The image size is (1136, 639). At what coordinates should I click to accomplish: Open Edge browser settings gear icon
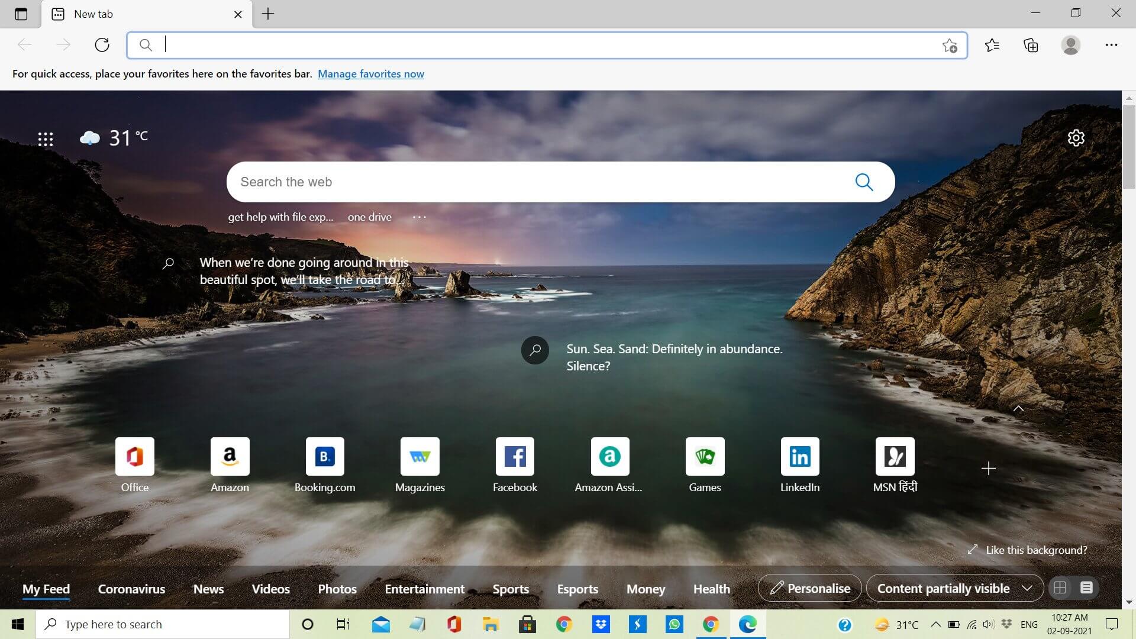pyautogui.click(x=1076, y=138)
